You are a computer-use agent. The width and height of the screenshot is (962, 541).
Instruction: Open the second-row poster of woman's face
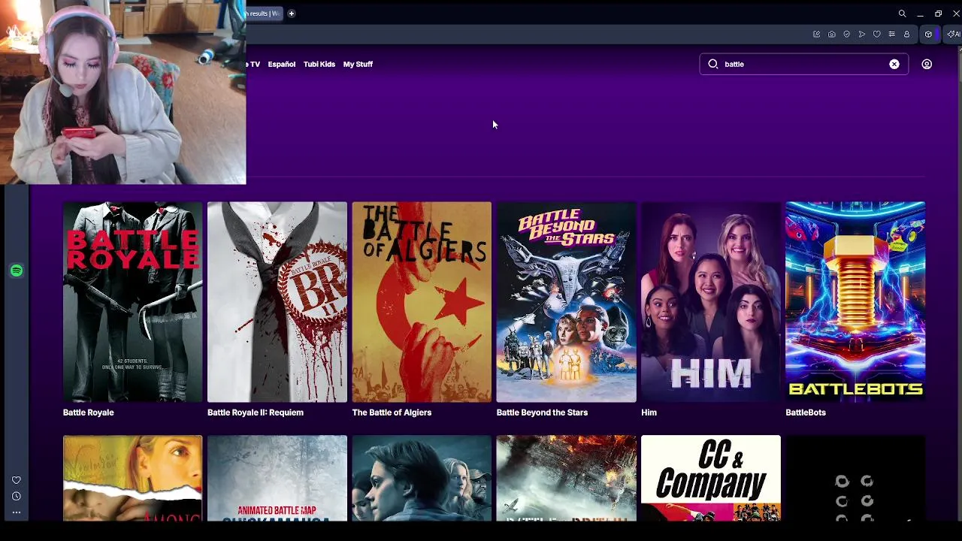point(133,478)
